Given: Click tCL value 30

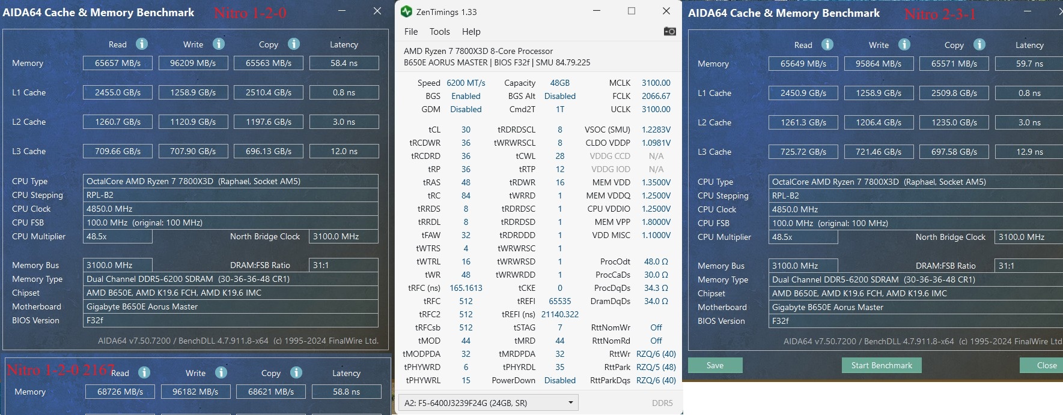Looking at the screenshot, I should [x=466, y=130].
